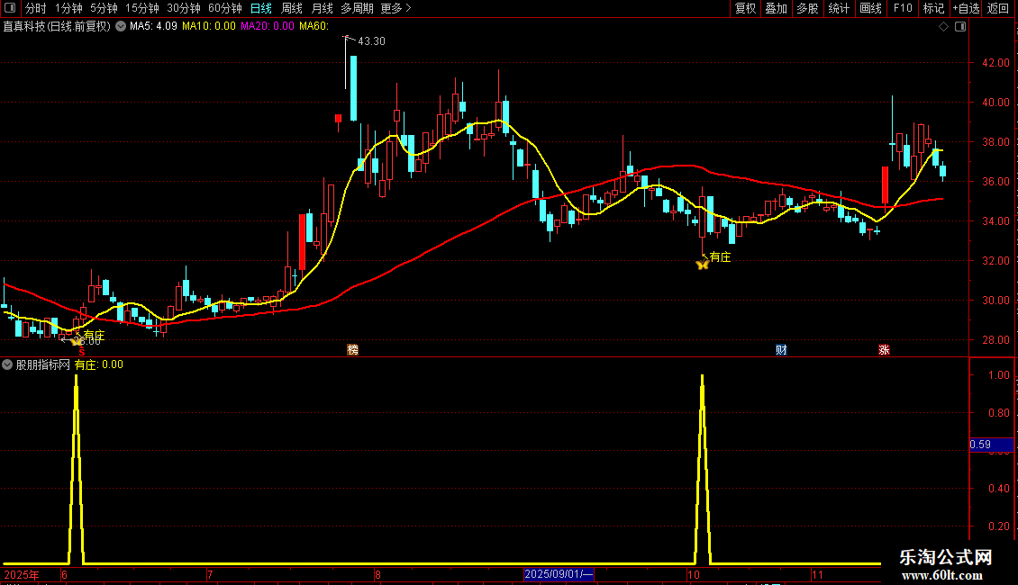Select the 5分钟 period
Screen dimensions: 1018x585
pyautogui.click(x=104, y=8)
